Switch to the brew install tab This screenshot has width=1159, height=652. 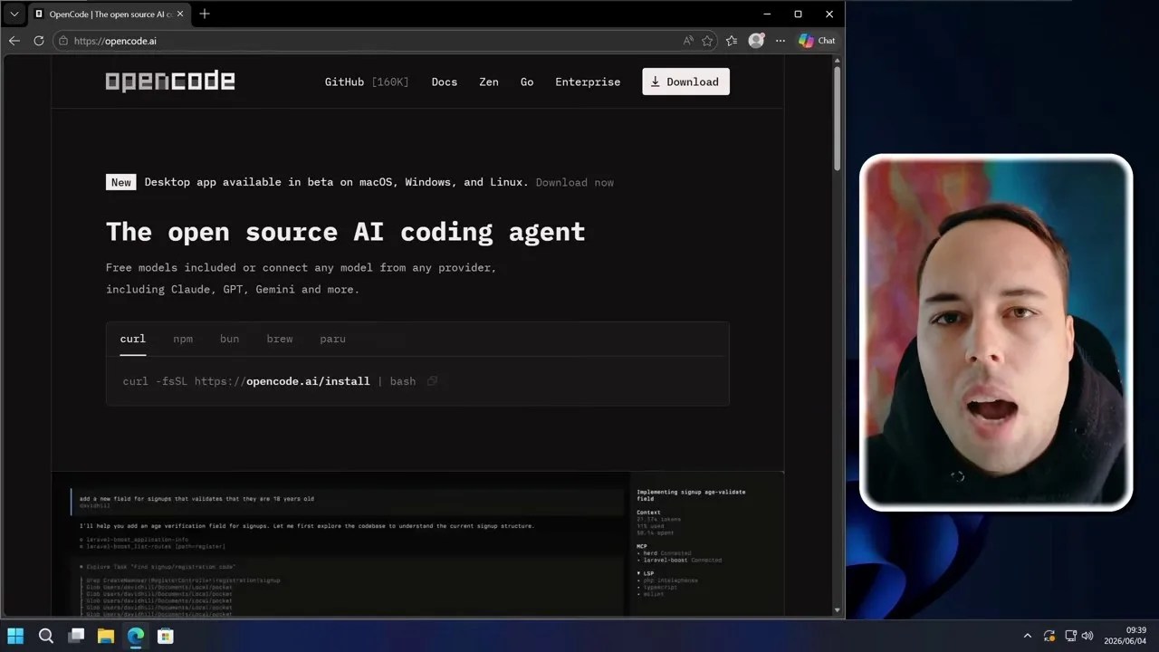(x=280, y=339)
